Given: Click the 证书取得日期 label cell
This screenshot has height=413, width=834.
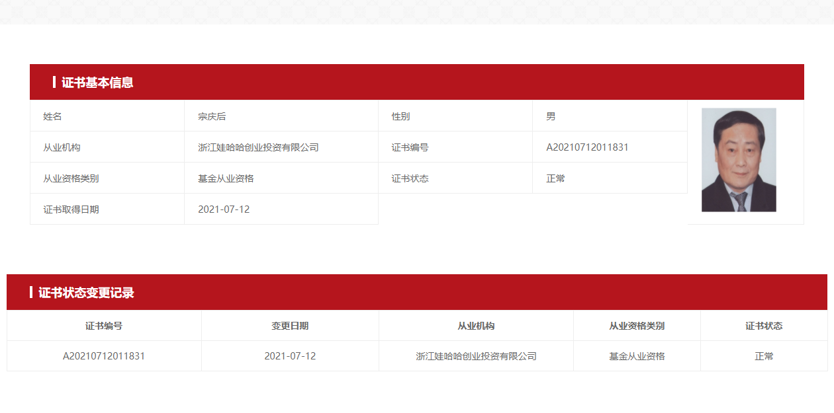Looking at the screenshot, I should pos(107,209).
